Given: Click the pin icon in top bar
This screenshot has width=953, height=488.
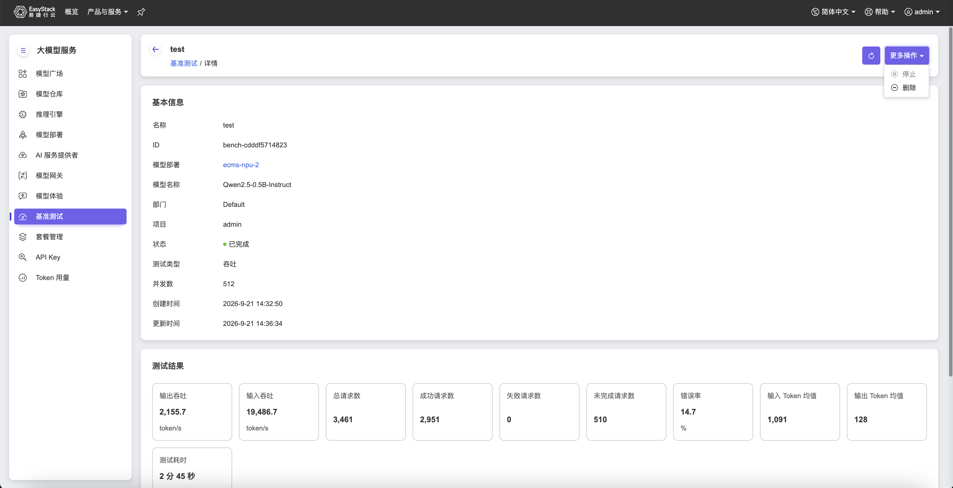Looking at the screenshot, I should 141,12.
